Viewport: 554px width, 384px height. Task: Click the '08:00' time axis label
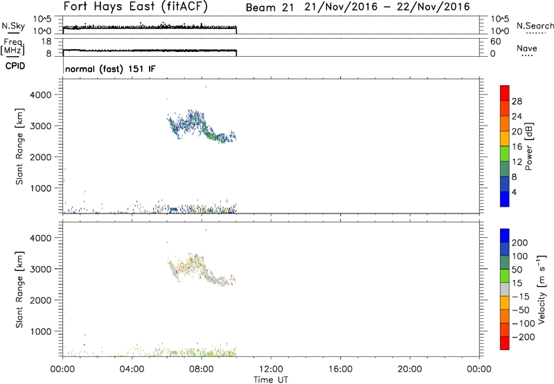click(x=202, y=369)
